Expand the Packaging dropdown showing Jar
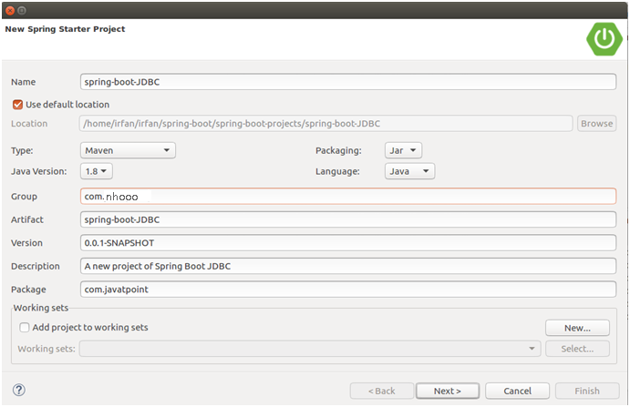The width and height of the screenshot is (630, 407). (x=401, y=150)
